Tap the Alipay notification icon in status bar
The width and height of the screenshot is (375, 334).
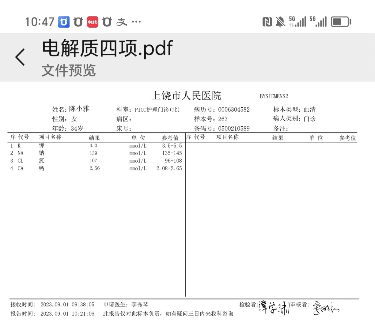(x=122, y=22)
